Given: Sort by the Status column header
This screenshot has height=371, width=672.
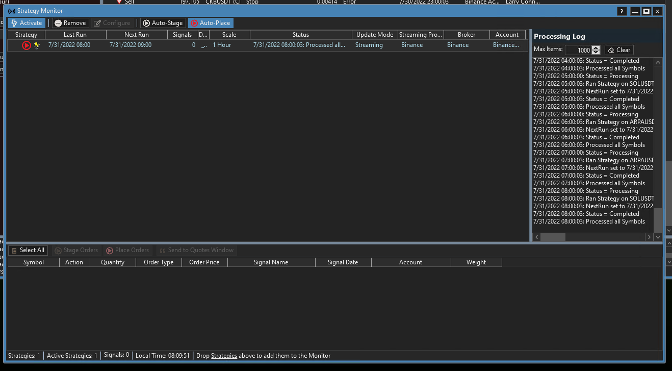Looking at the screenshot, I should (301, 35).
